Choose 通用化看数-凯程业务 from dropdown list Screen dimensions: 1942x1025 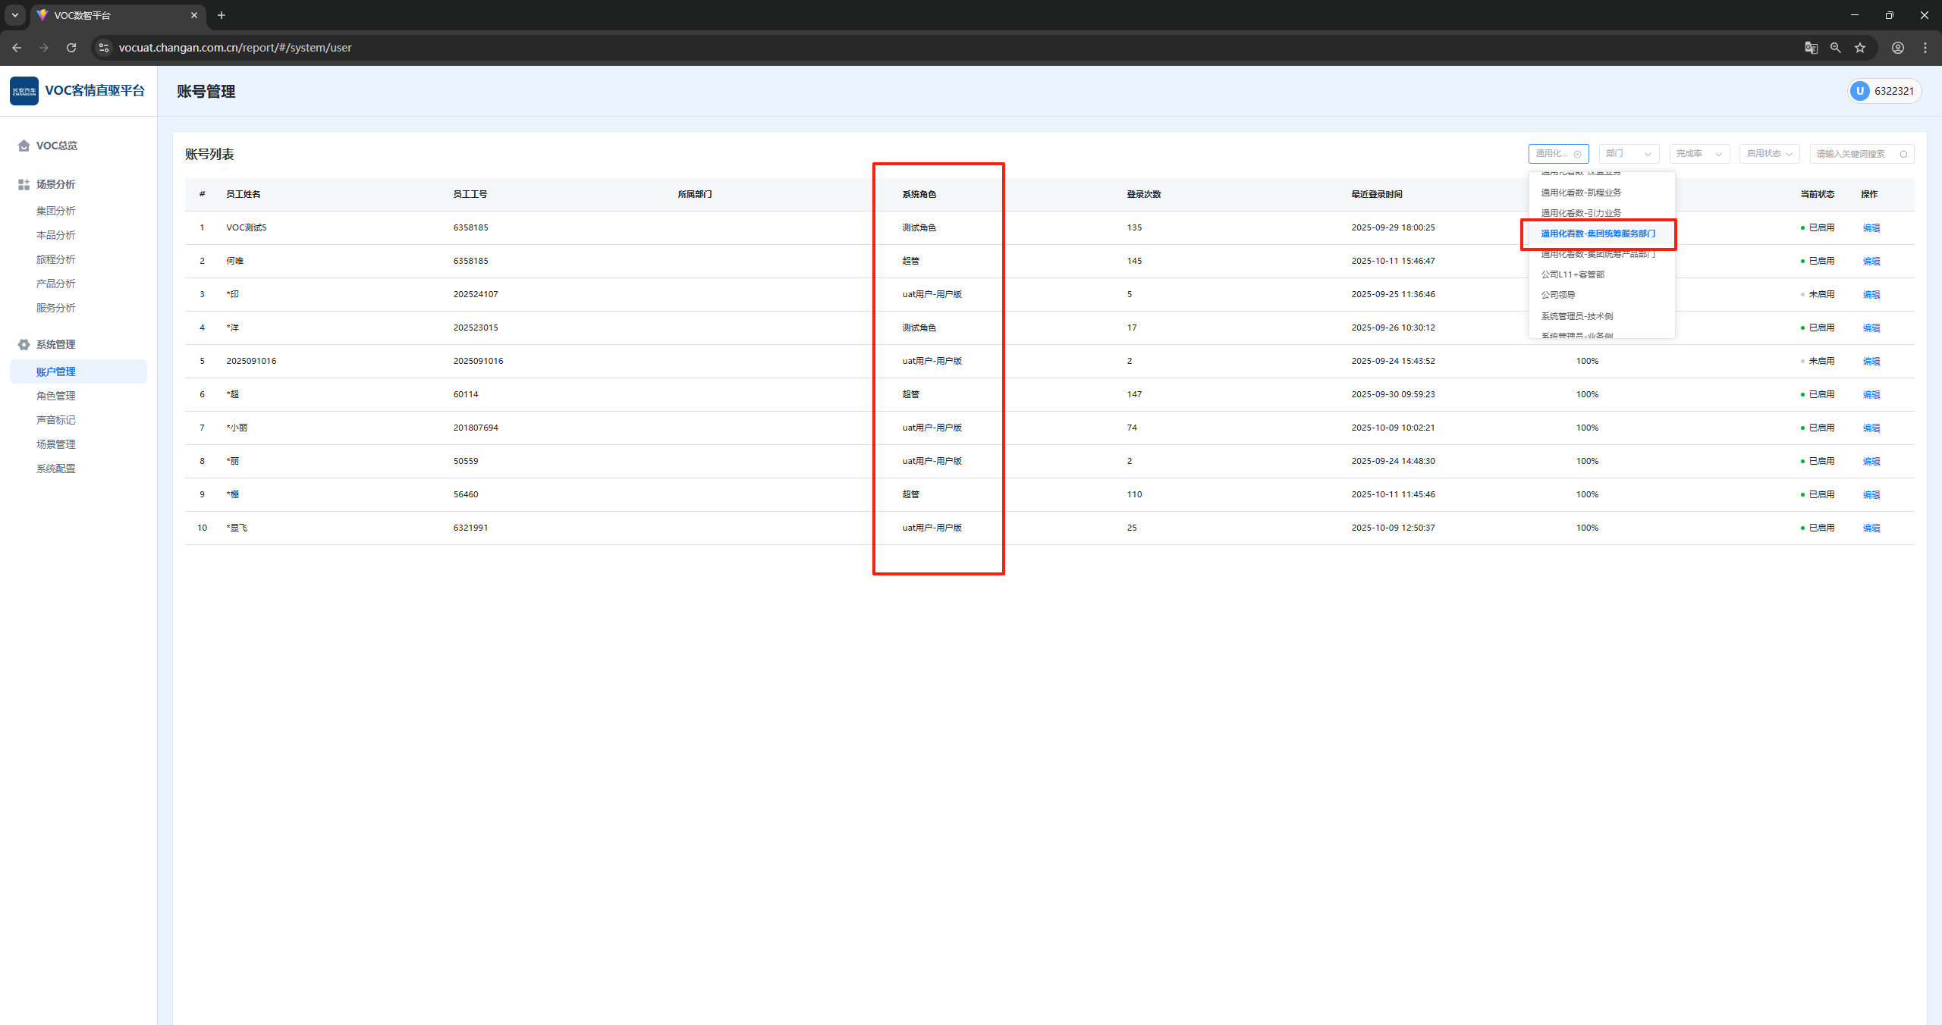click(x=1581, y=193)
